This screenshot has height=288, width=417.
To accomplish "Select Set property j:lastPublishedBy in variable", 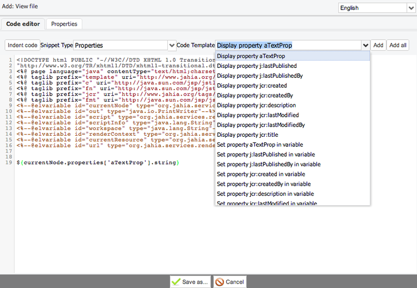I will [292, 165].
